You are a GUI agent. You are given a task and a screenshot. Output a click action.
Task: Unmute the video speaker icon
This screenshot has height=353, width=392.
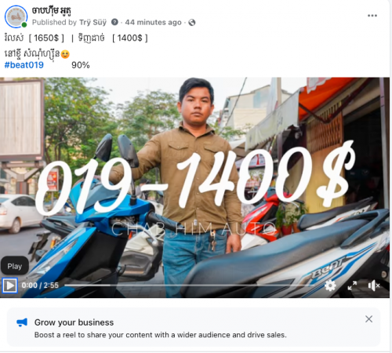point(374,286)
